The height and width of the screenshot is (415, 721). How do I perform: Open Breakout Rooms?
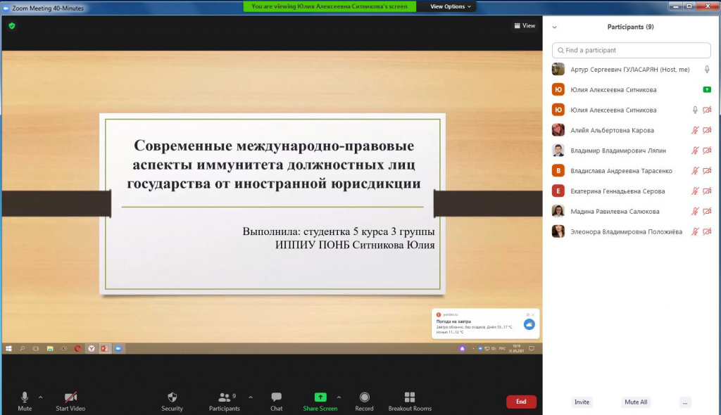point(410,401)
